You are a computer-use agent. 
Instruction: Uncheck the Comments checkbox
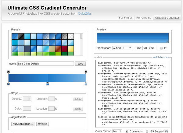(x=127, y=131)
